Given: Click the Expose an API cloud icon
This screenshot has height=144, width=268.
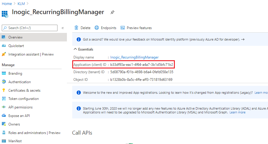Looking at the screenshot, I should coord(4,115).
